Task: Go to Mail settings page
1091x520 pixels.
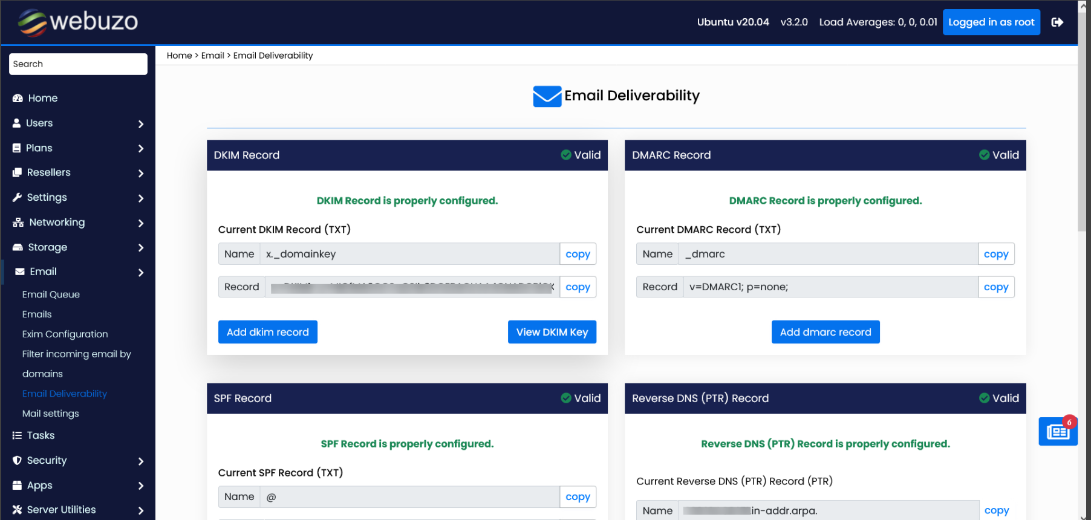Action: pos(50,414)
